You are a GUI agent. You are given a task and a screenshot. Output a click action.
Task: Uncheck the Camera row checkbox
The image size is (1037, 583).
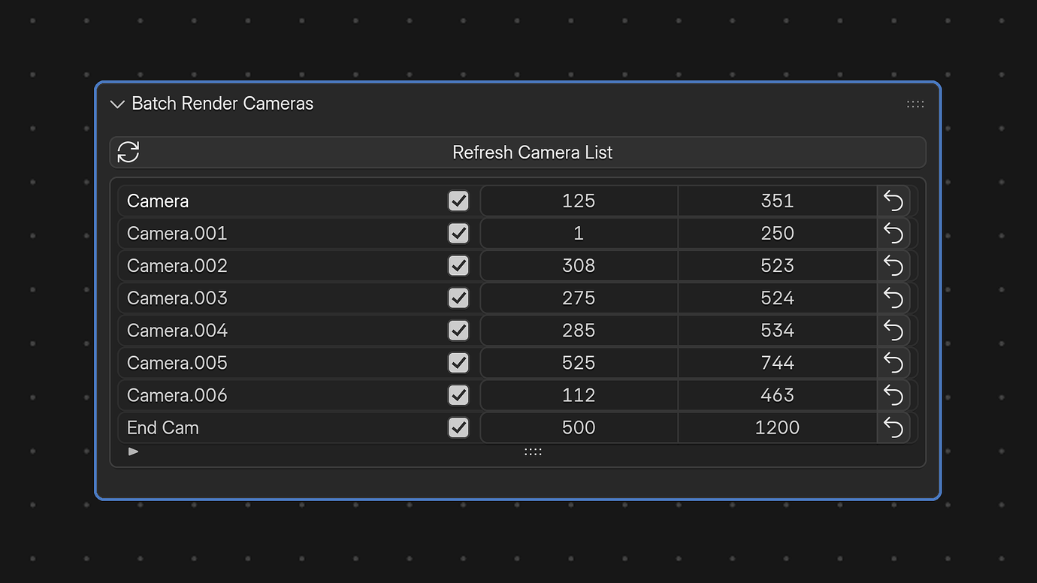pos(458,201)
